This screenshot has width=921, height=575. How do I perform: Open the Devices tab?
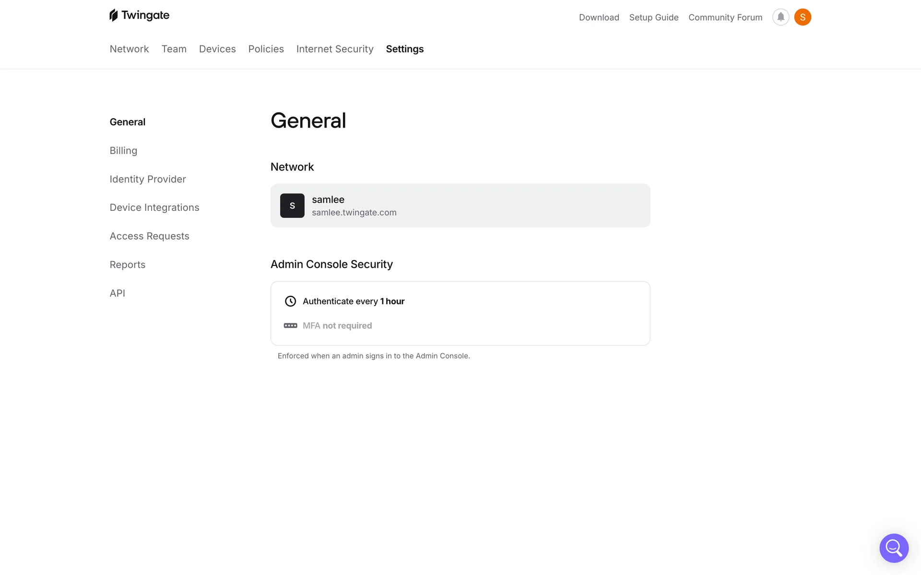(217, 49)
